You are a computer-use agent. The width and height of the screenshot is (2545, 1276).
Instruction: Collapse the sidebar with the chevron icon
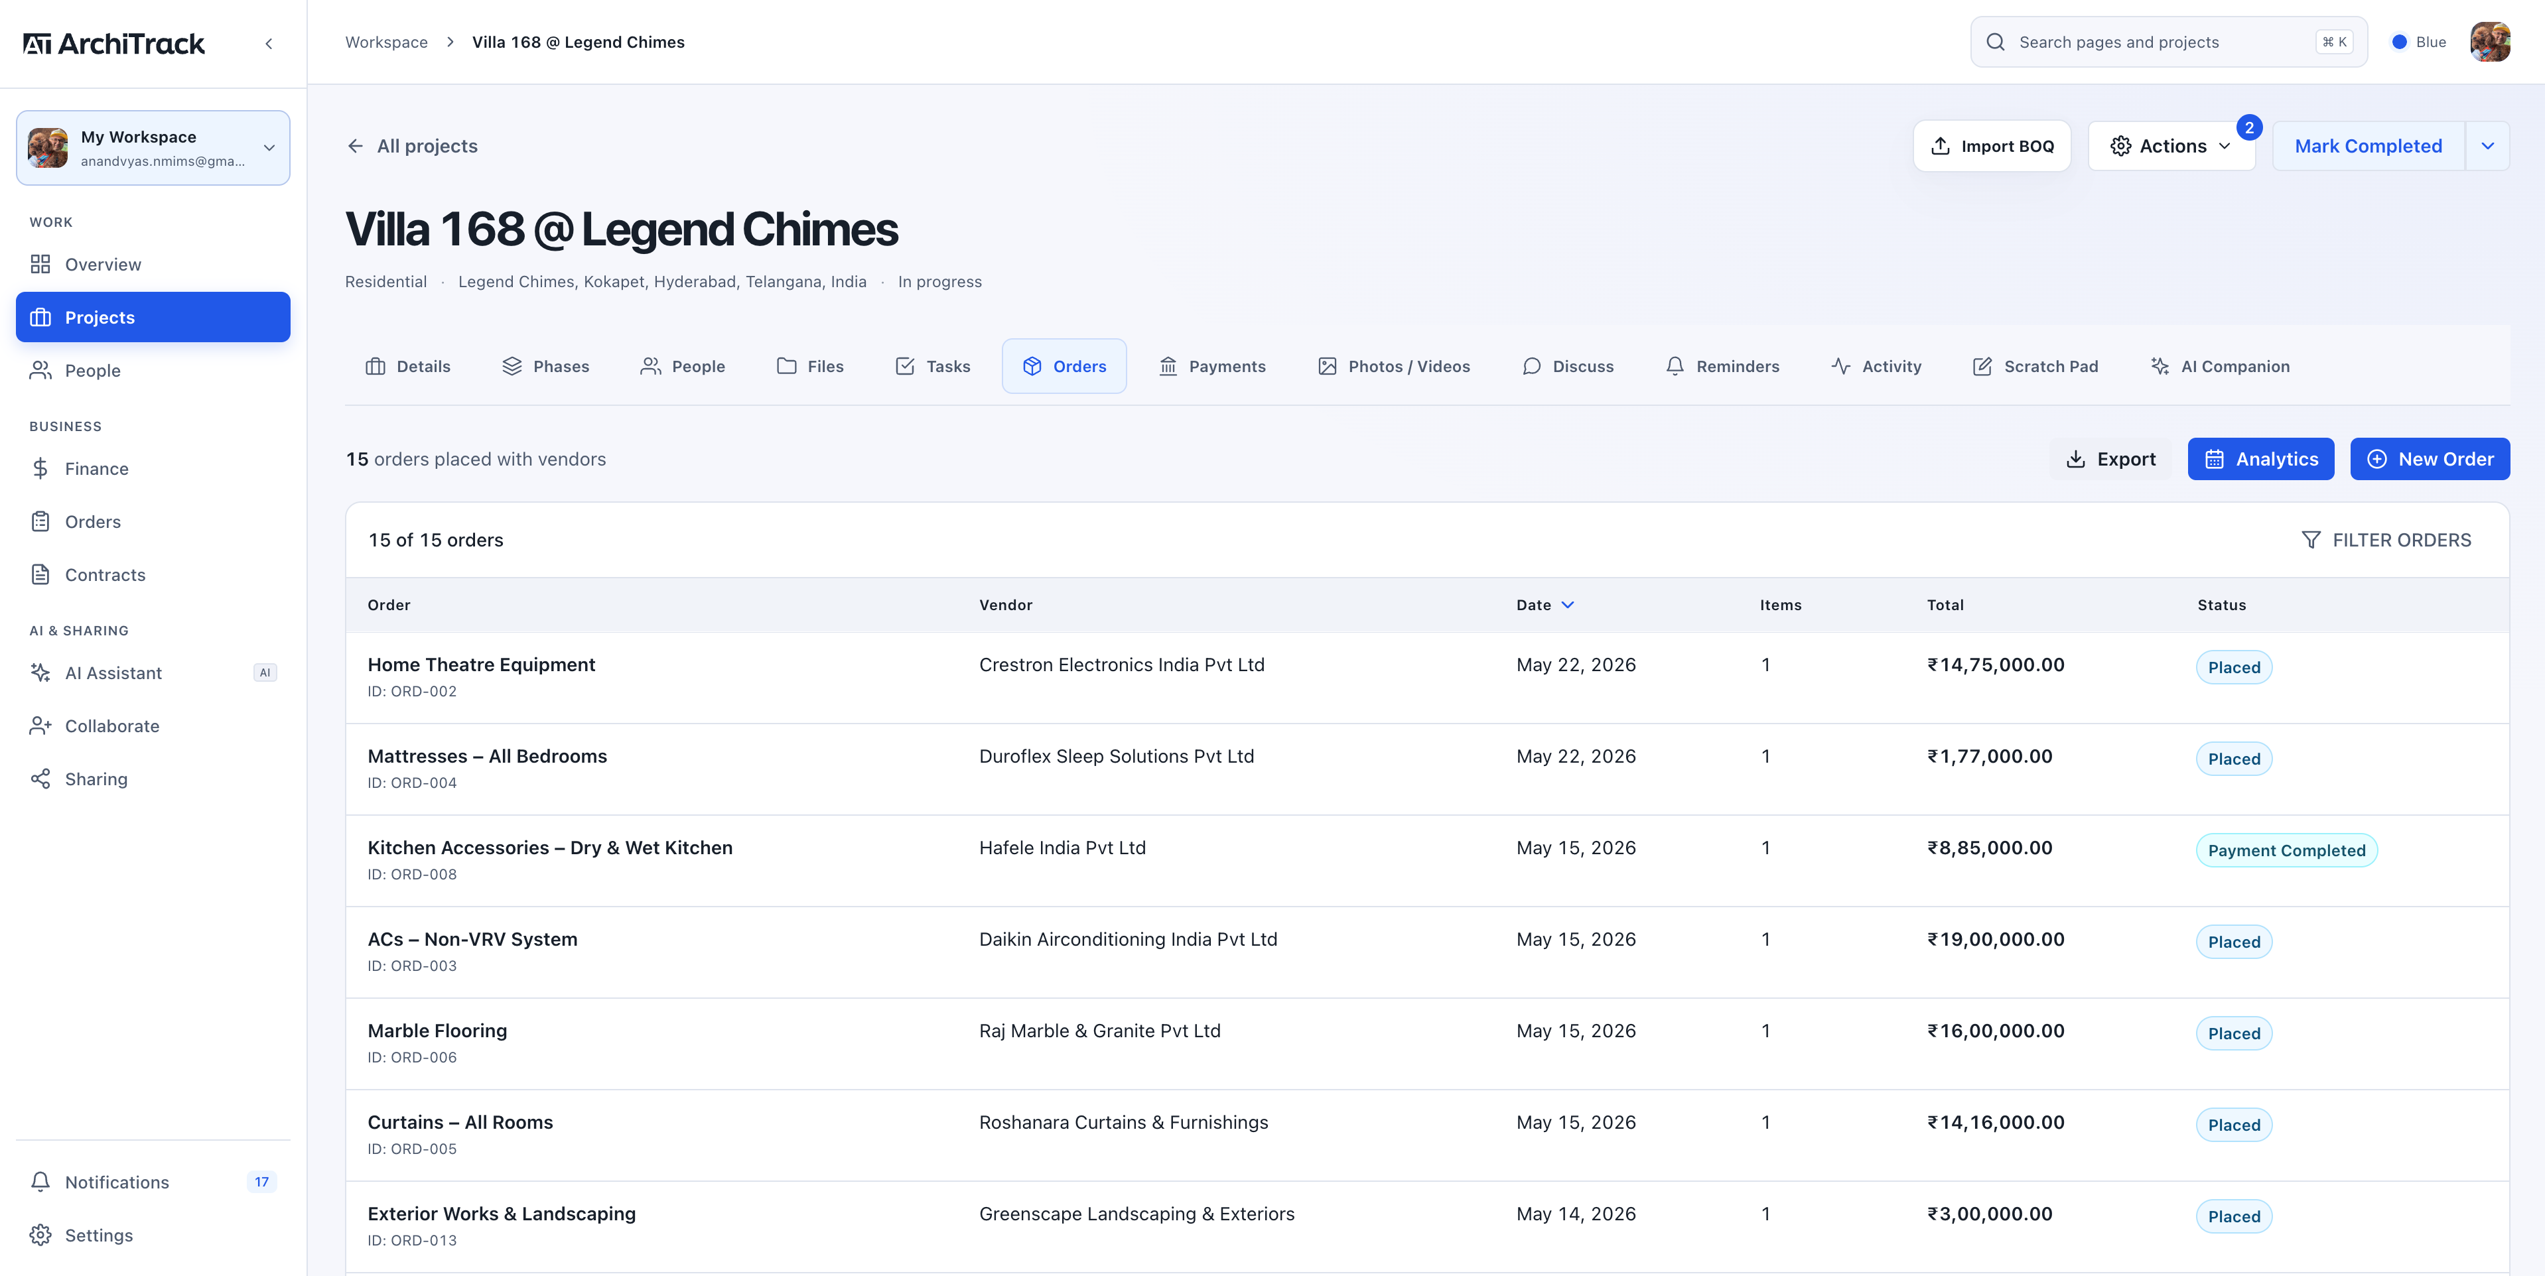pyautogui.click(x=269, y=44)
